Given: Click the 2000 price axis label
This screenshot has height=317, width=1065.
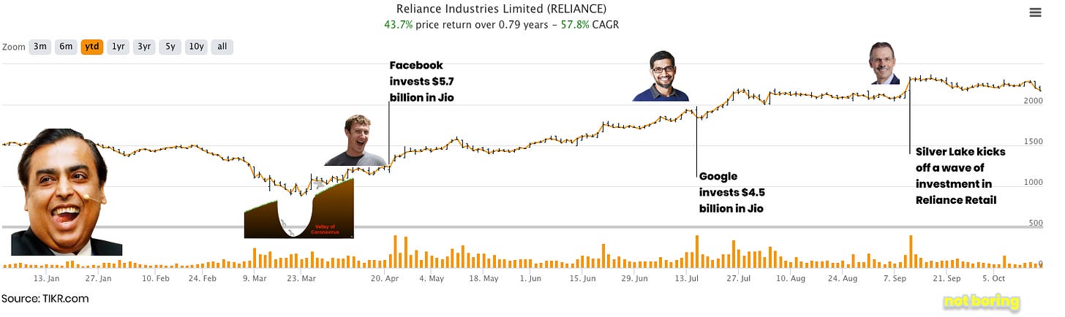Looking at the screenshot, I should (1034, 100).
